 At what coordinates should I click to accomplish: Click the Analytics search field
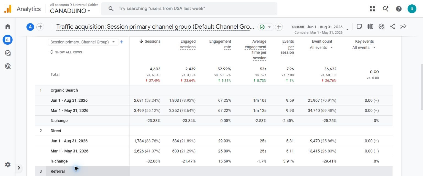(189, 9)
